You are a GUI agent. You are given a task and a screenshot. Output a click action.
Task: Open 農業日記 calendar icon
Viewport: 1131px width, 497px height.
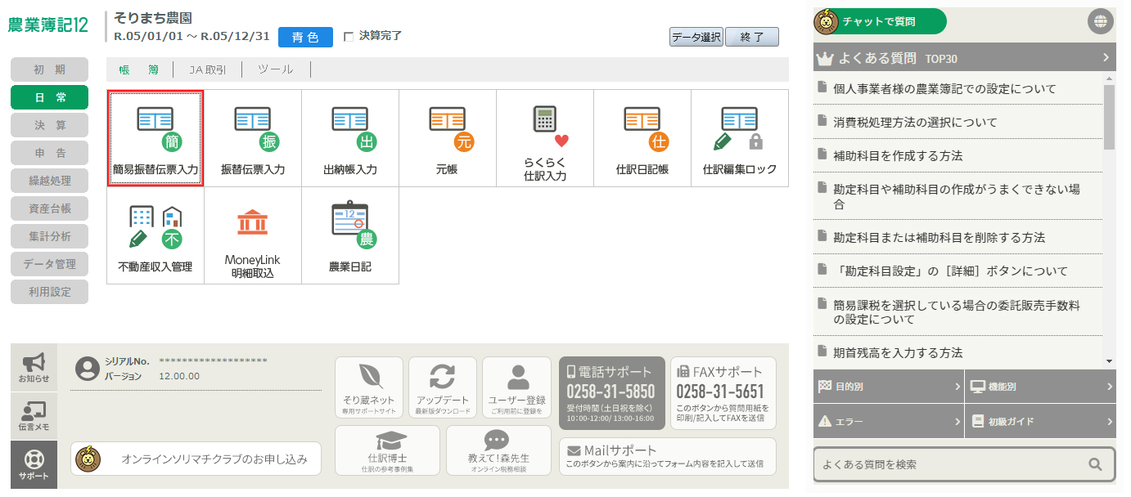click(x=350, y=235)
